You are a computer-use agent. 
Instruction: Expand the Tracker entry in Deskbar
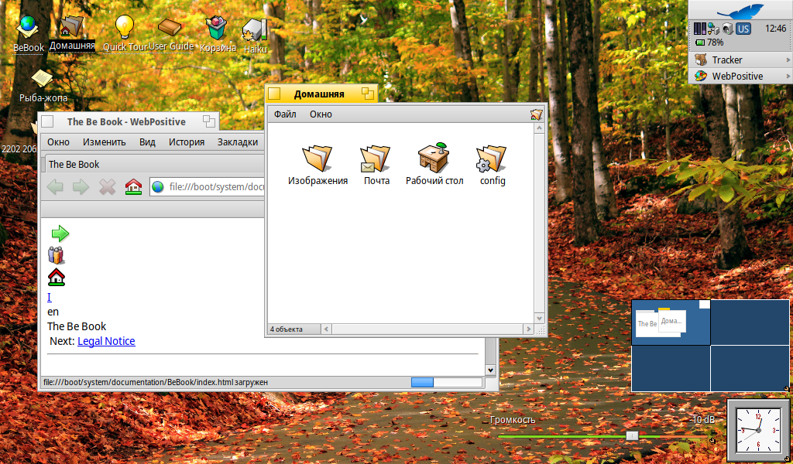[x=740, y=60]
